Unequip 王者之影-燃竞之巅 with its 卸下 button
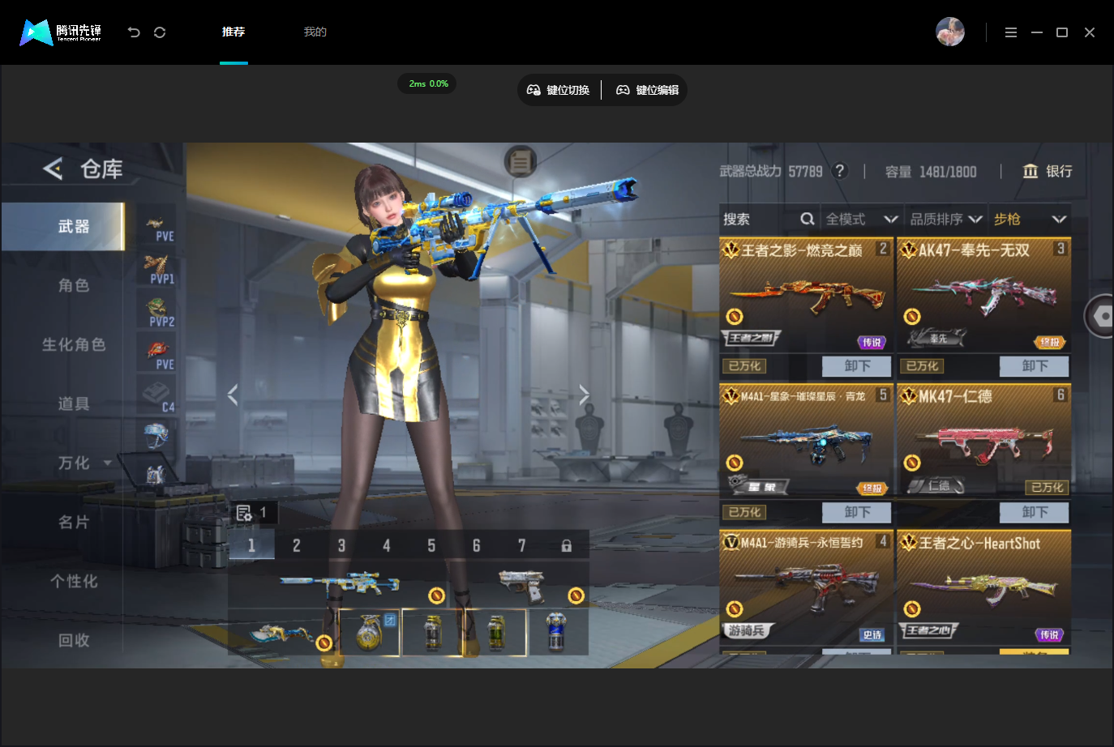This screenshot has width=1114, height=747. tap(856, 366)
